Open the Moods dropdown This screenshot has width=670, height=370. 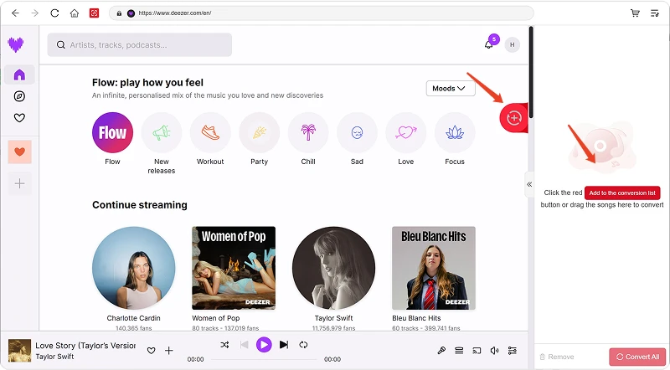click(x=451, y=89)
